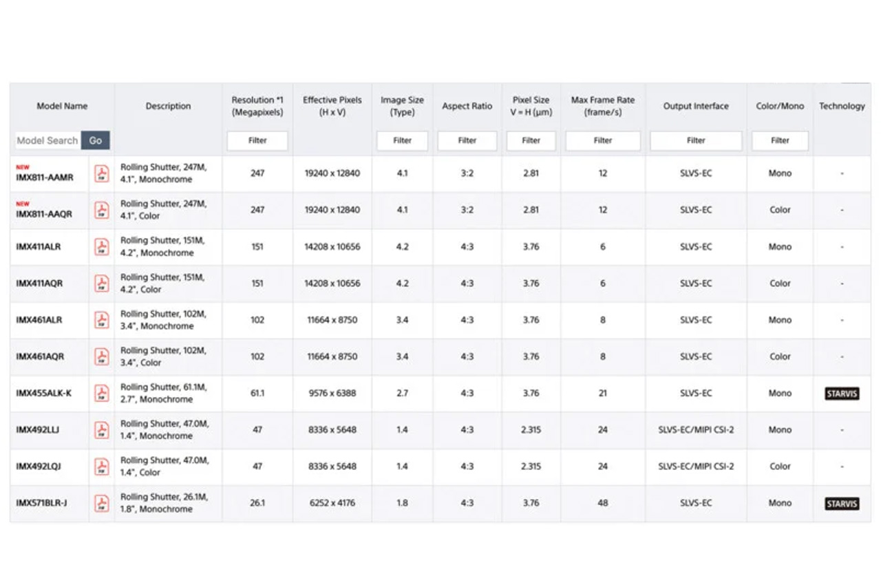881x587 pixels.
Task: Click PDF icon in IMX461ALR row
Action: pos(102,320)
